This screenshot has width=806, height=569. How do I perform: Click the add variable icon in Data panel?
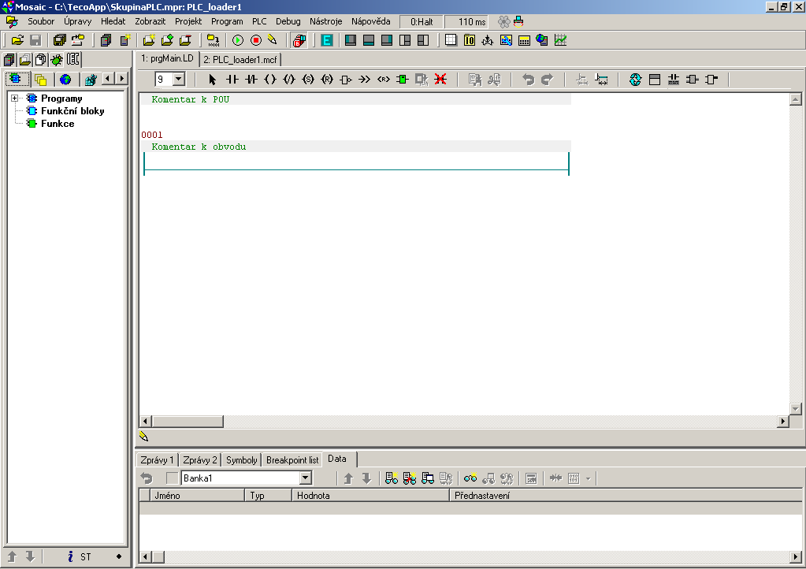pyautogui.click(x=391, y=478)
